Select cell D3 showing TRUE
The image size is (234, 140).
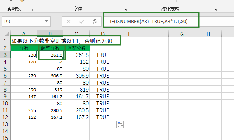(103, 55)
